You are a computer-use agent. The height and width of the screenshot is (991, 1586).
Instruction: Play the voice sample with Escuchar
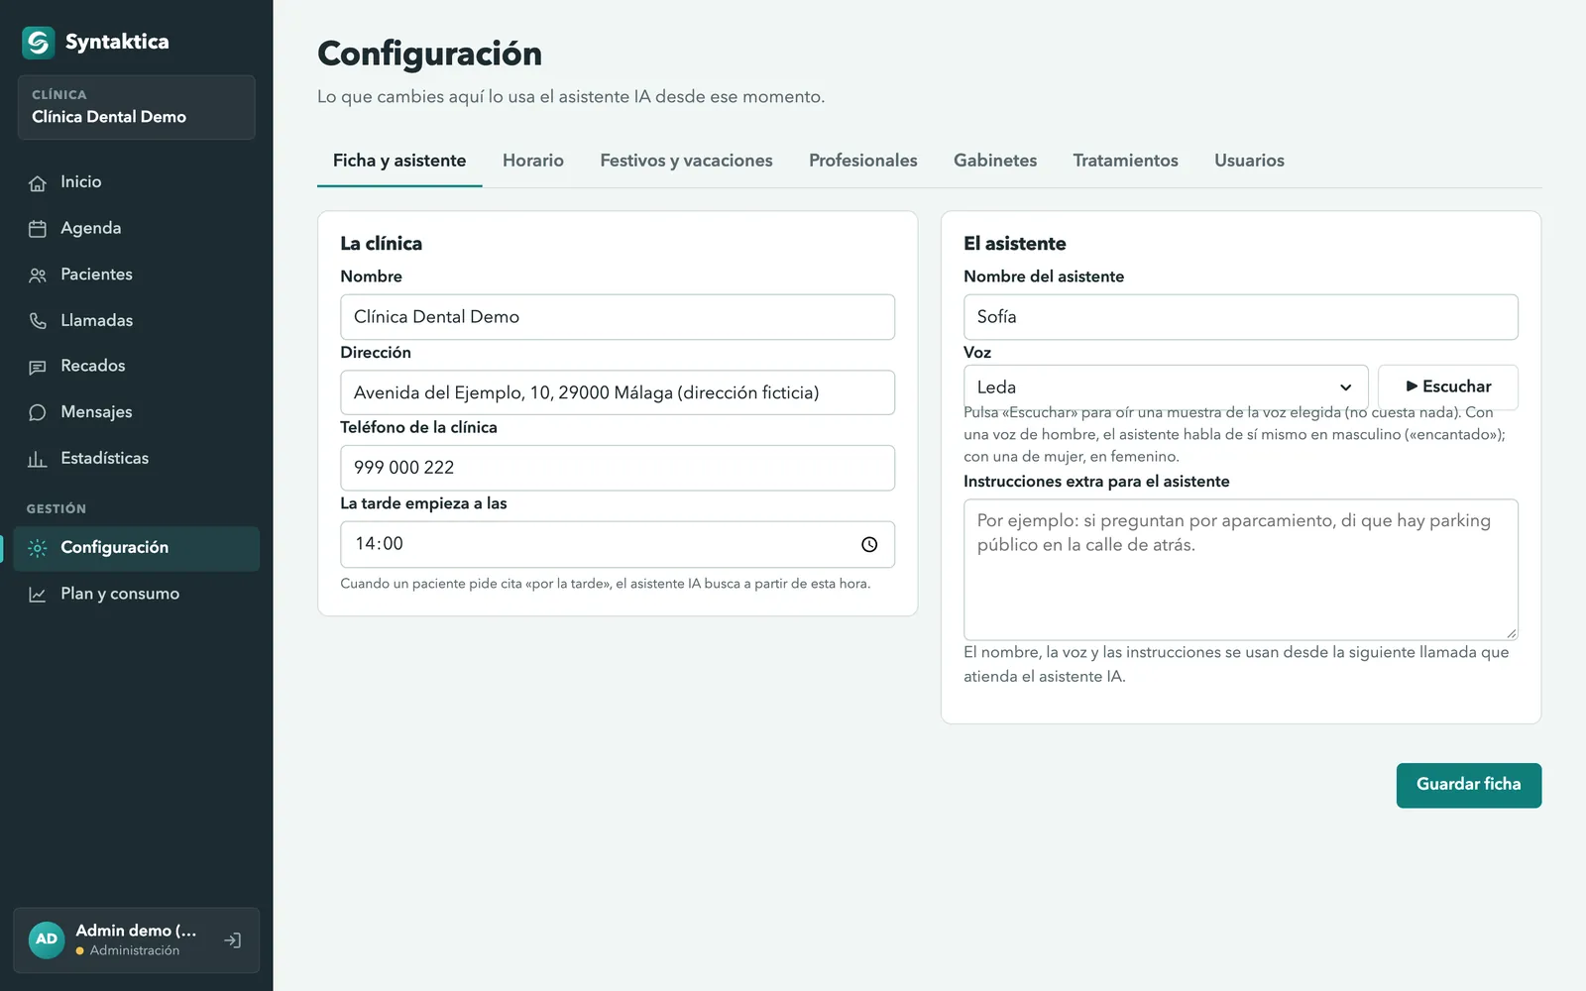coord(1448,387)
